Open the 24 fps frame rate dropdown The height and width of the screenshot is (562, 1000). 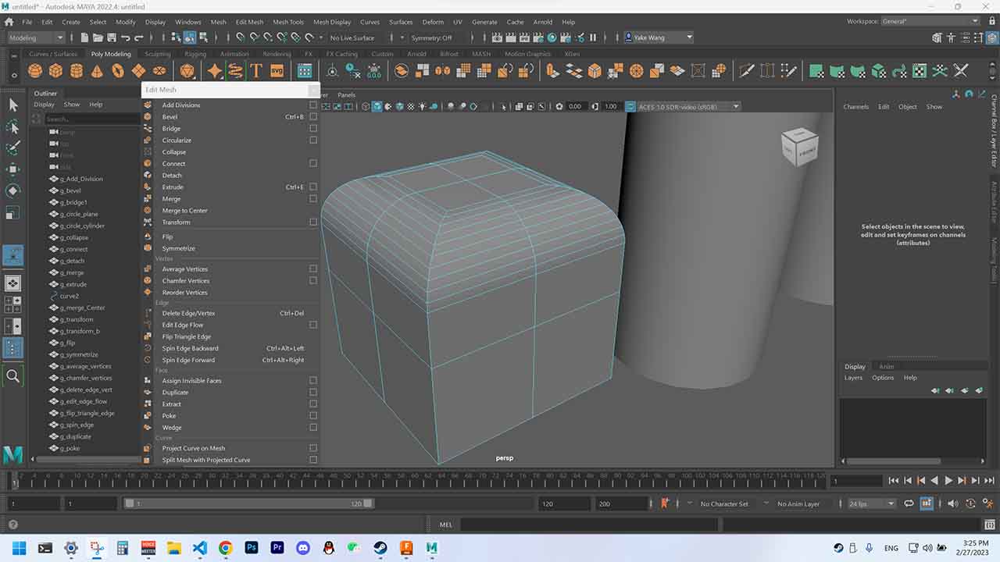(x=872, y=503)
